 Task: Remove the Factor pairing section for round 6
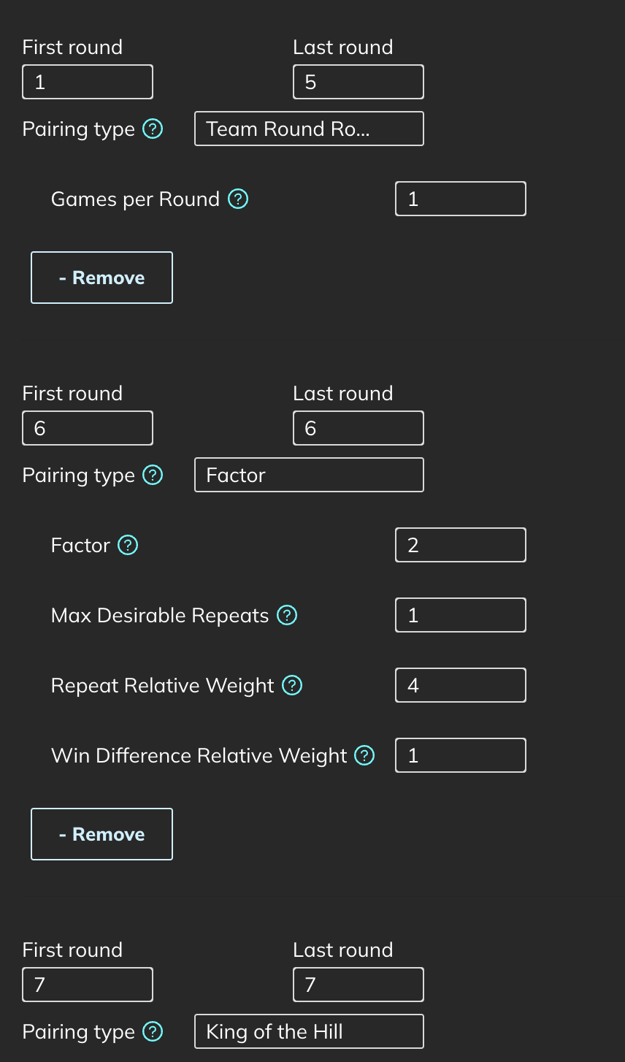101,834
